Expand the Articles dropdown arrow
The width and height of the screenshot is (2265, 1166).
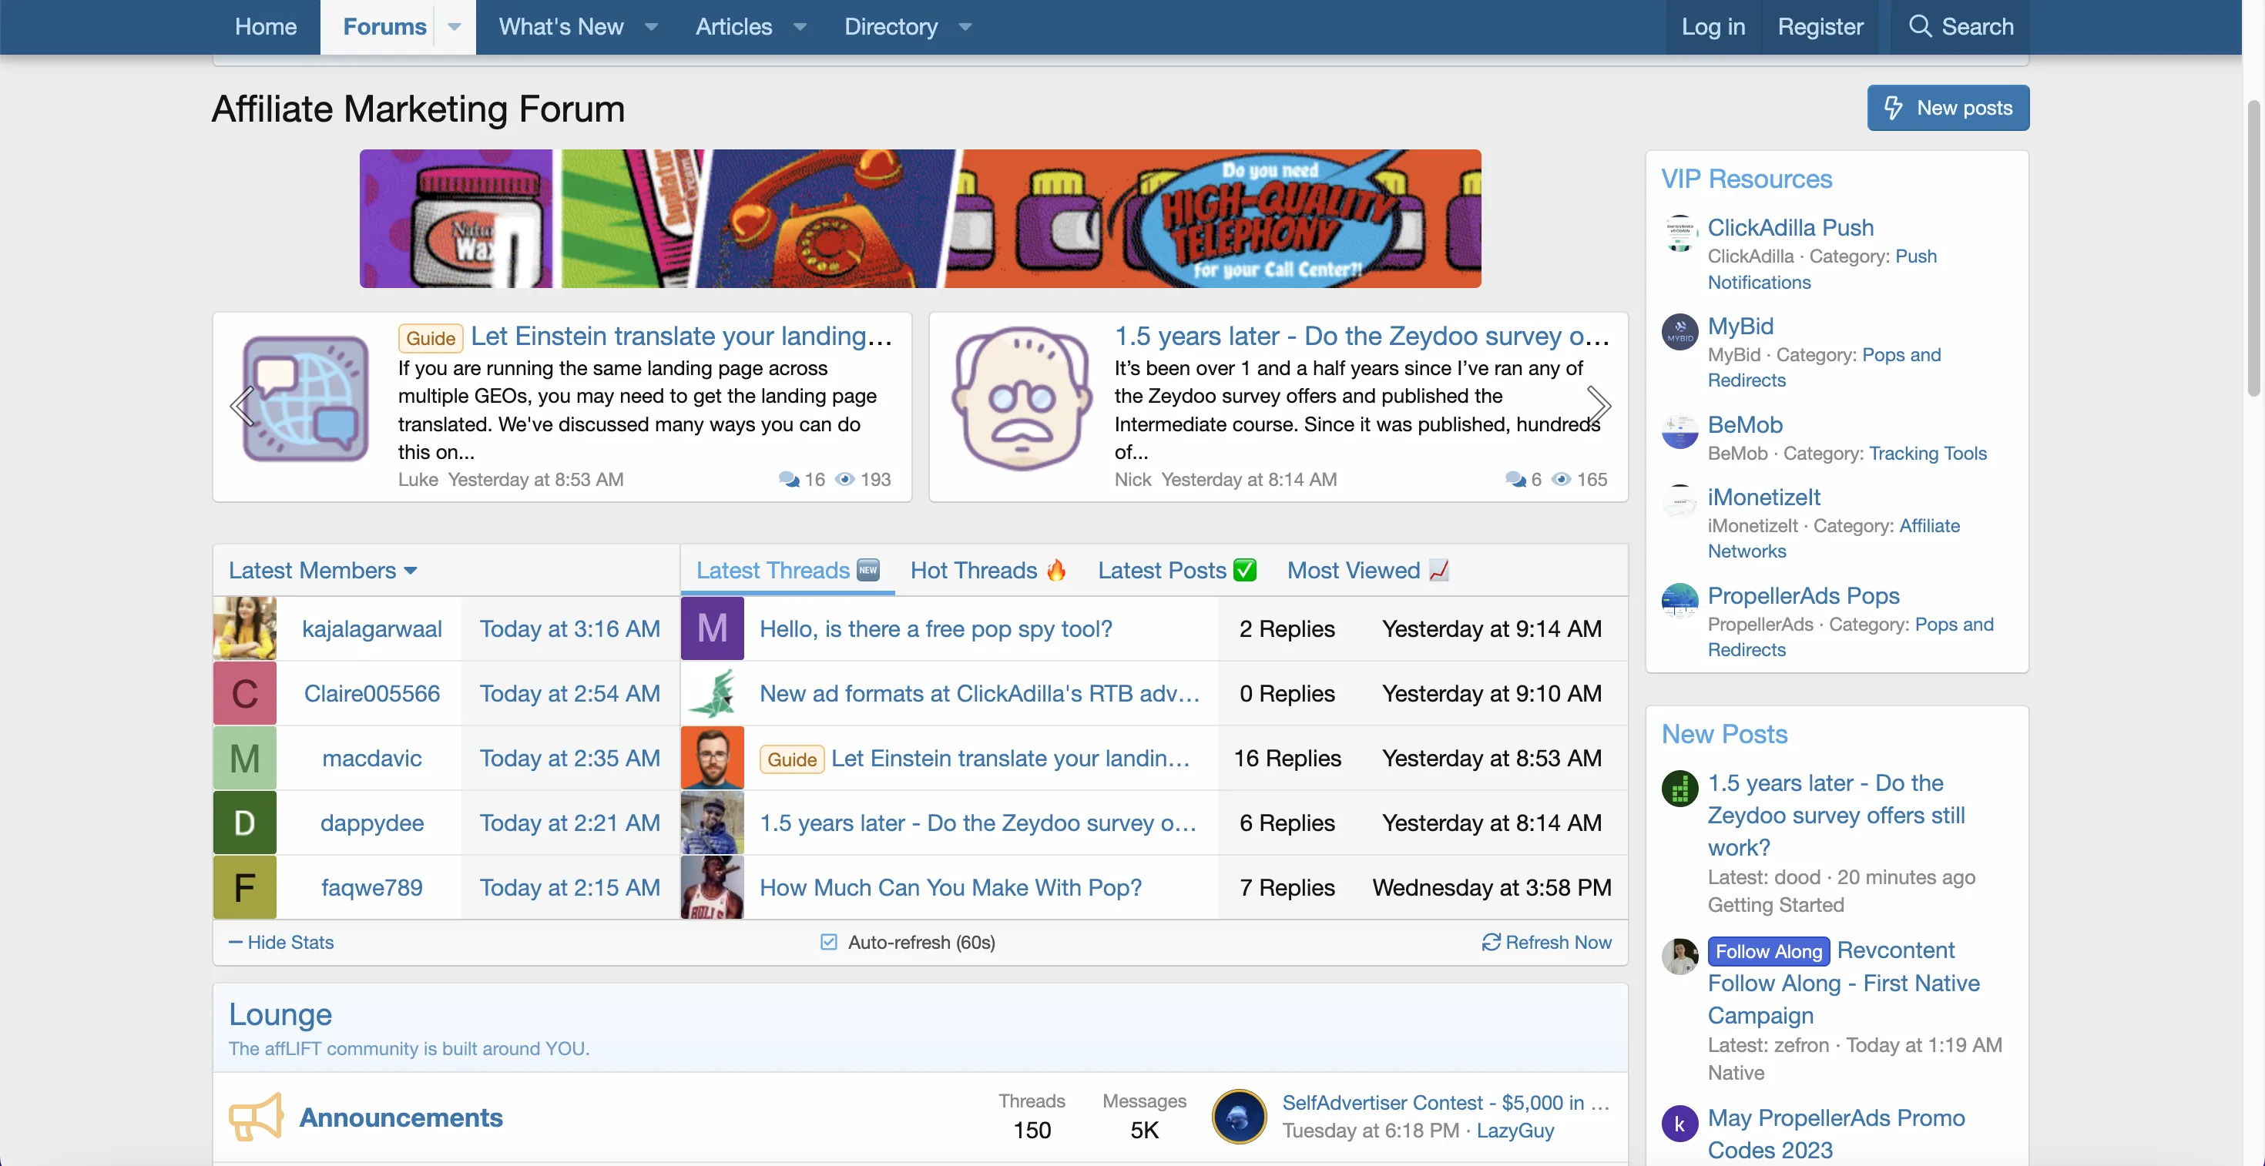pyautogui.click(x=800, y=26)
